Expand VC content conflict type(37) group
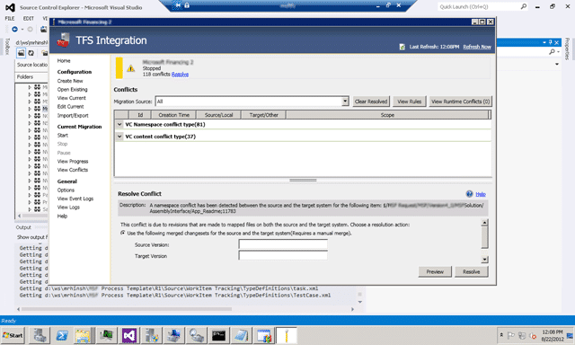This screenshot has width=575, height=345. [119, 137]
